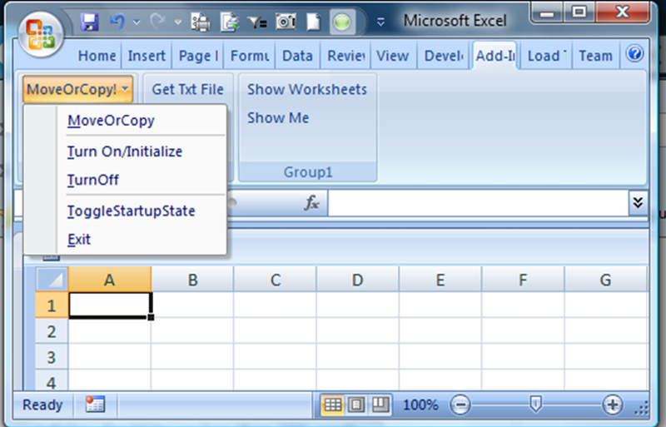666x427 pixels.
Task: Open the View ribbon tab
Action: click(392, 56)
